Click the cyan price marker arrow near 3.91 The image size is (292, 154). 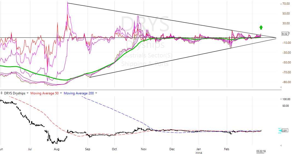tap(279, 130)
